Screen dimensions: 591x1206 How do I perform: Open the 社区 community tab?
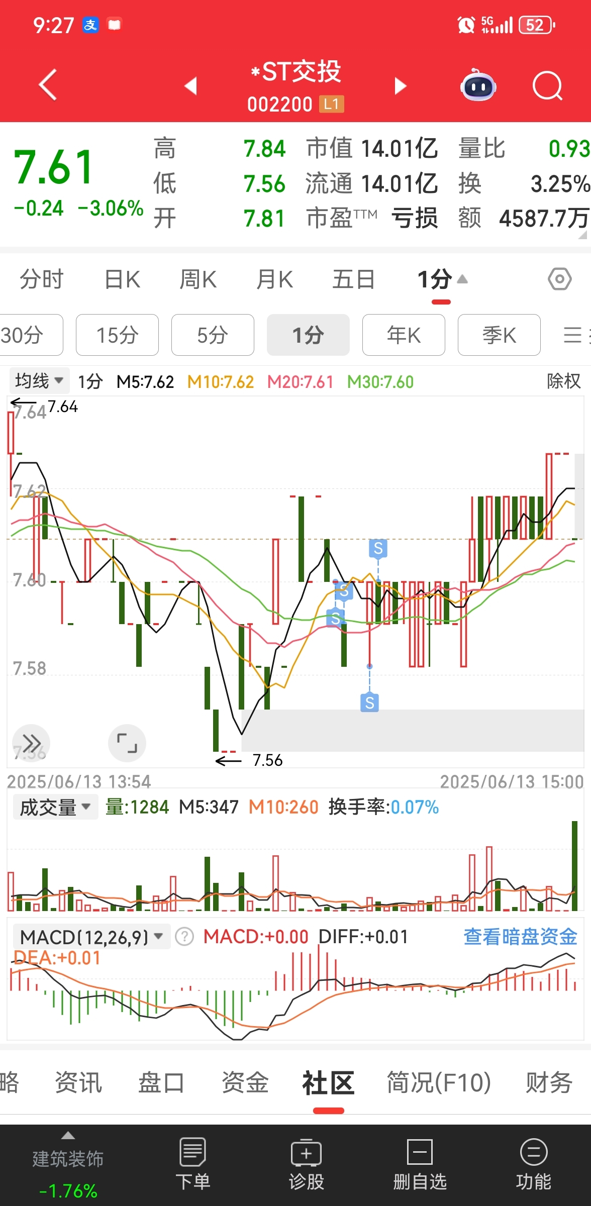pos(328,1082)
